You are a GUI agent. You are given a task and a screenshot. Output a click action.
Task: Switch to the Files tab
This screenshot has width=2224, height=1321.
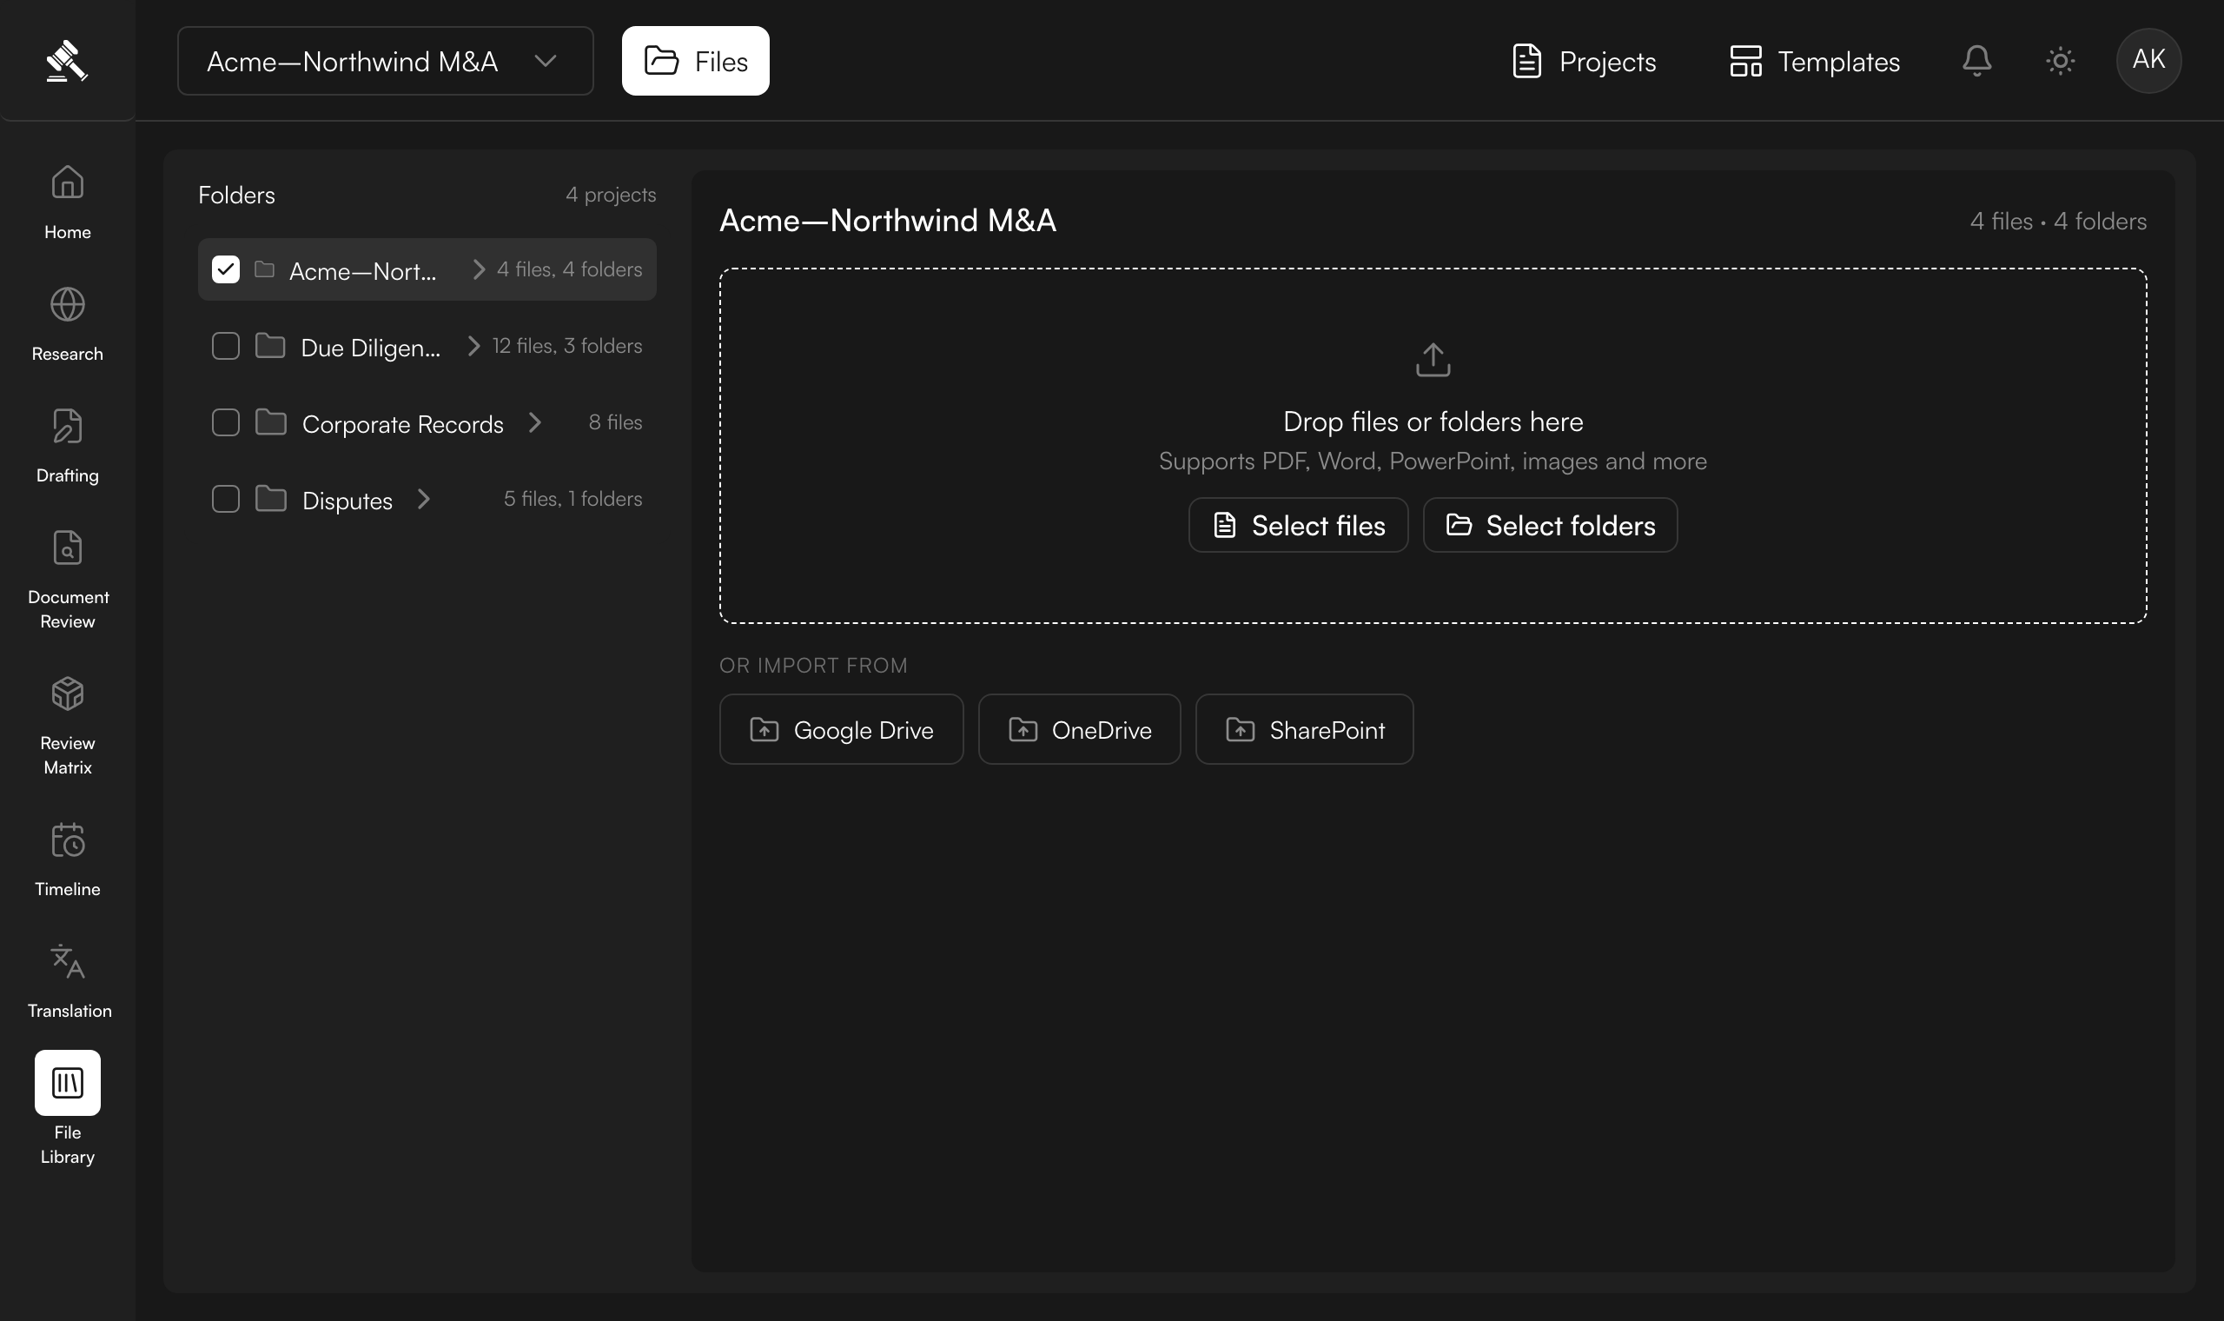click(696, 61)
